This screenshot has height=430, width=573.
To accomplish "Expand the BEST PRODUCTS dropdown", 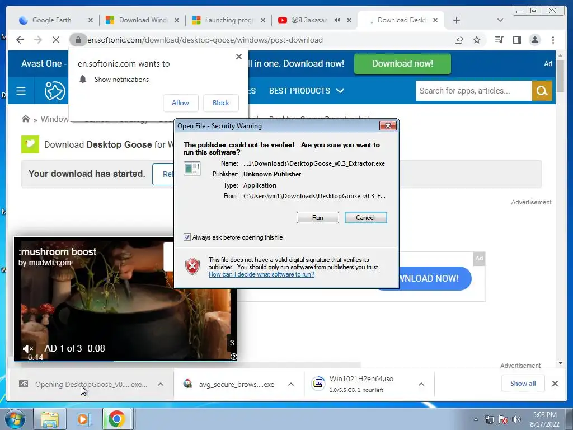I will pyautogui.click(x=307, y=91).
